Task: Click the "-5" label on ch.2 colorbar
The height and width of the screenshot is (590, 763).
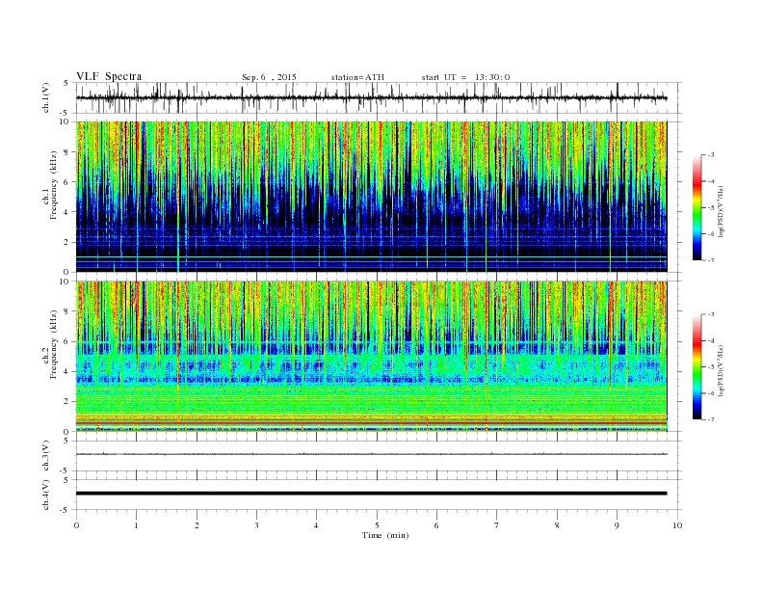Action: 710,366
